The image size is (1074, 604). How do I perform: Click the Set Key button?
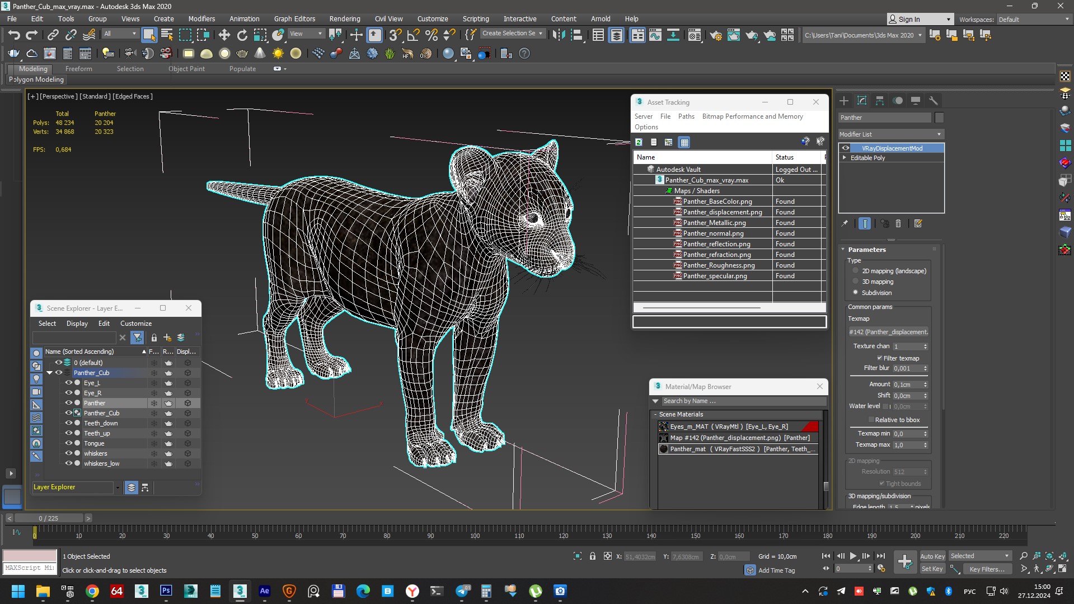(932, 569)
